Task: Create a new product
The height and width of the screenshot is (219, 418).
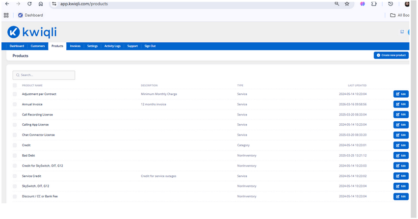Action: click(391, 55)
